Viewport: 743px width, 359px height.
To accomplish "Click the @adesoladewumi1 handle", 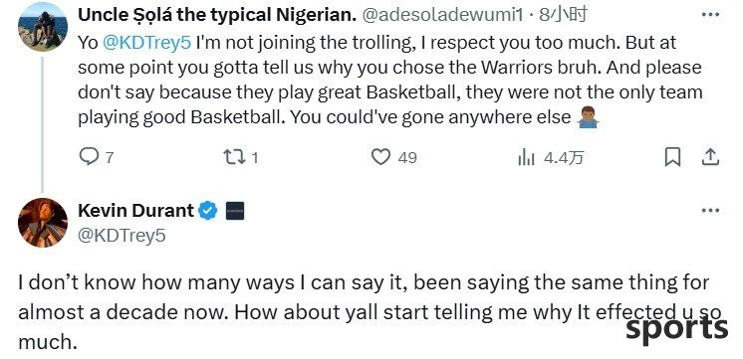I will click(442, 15).
